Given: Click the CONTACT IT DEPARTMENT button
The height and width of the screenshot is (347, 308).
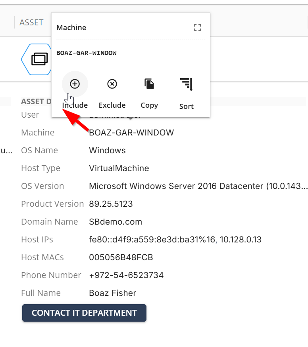Looking at the screenshot, I should point(84,313).
